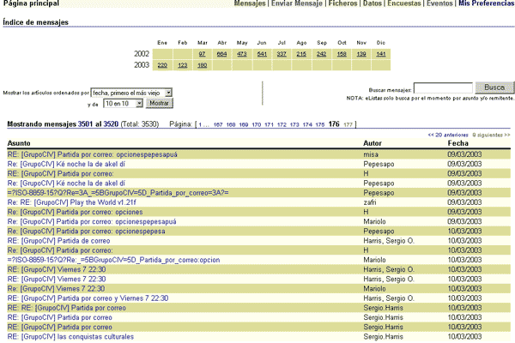Click the Busca search button
Screen dimensions: 515x343
point(494,87)
